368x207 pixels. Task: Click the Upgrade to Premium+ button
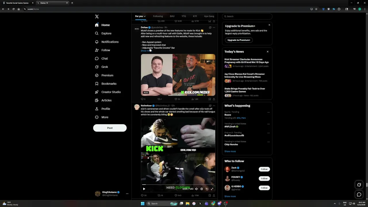pos(239,40)
